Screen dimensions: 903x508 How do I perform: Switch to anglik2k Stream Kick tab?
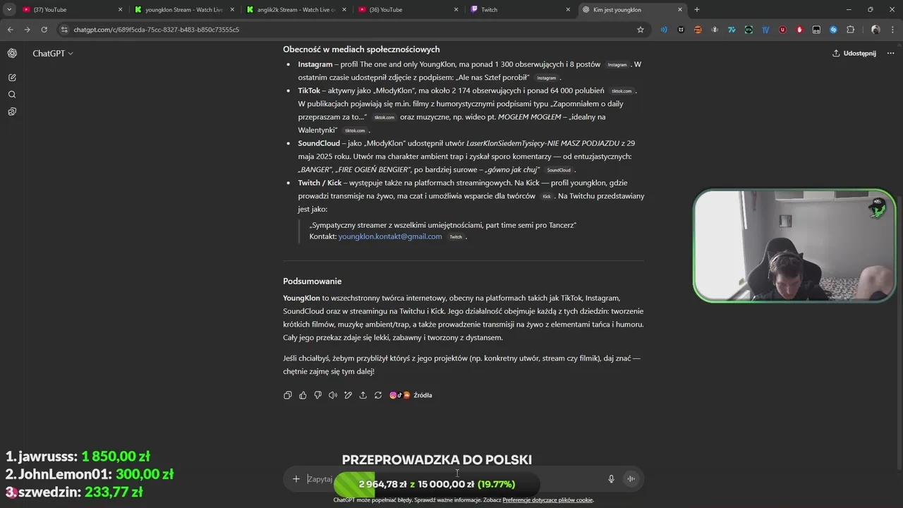pyautogui.click(x=295, y=10)
